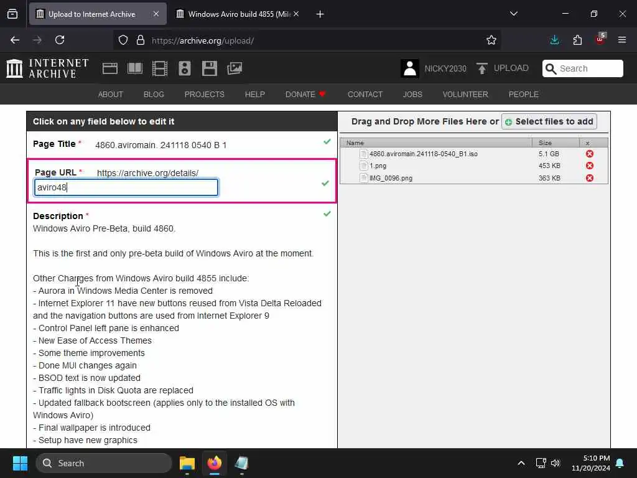This screenshot has width=637, height=478.
Task: Close the Upload to Internet Archive tab
Action: coord(156,14)
